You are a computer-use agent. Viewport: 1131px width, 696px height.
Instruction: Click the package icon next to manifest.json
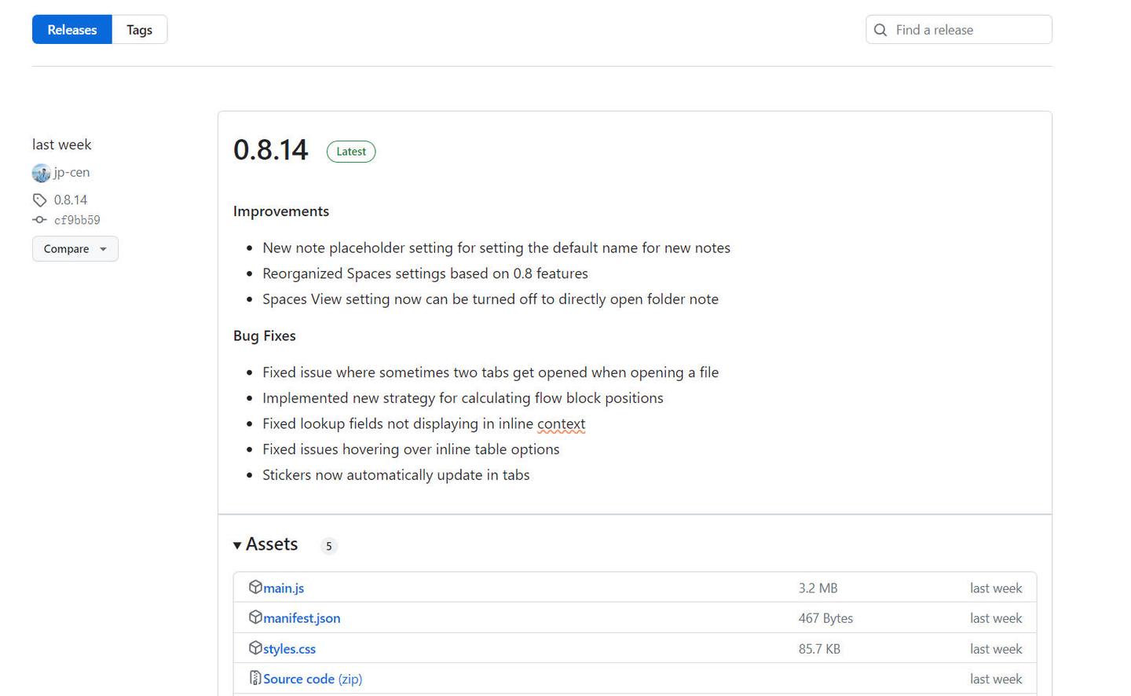coord(255,617)
